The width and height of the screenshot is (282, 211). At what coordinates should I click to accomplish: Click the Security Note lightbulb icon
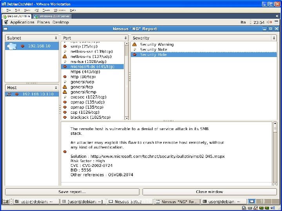[x=135, y=50]
